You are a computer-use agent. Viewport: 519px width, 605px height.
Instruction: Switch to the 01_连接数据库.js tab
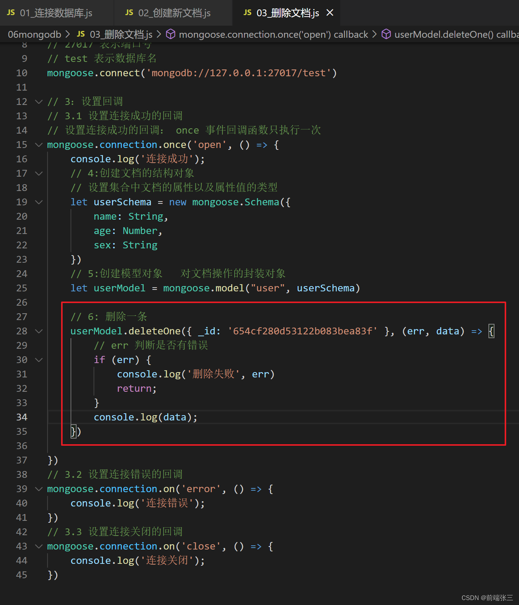57,13
